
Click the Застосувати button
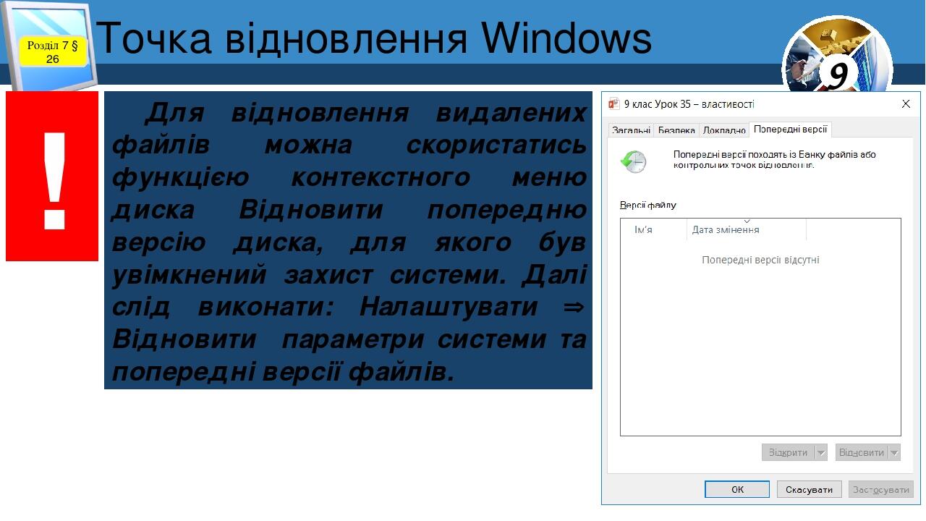pyautogui.click(x=880, y=490)
